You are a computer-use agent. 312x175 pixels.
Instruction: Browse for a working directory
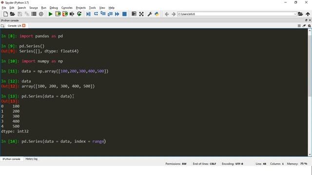point(300,14)
